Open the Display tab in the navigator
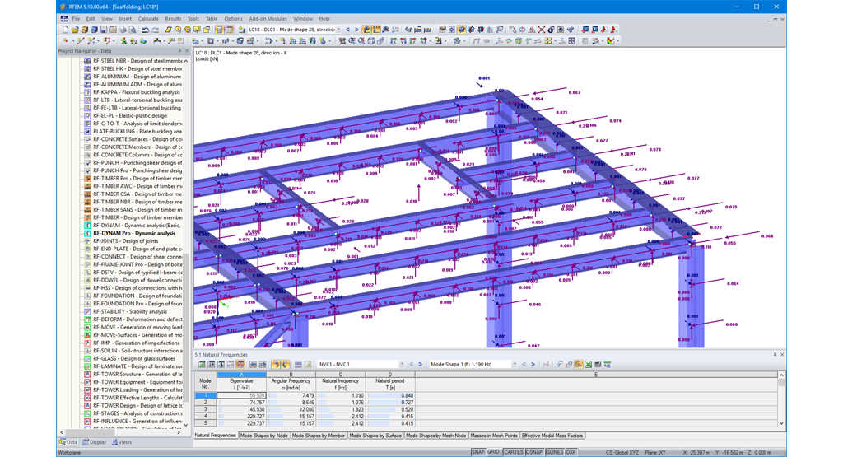Screen dimensions: 843x457 pos(95,442)
